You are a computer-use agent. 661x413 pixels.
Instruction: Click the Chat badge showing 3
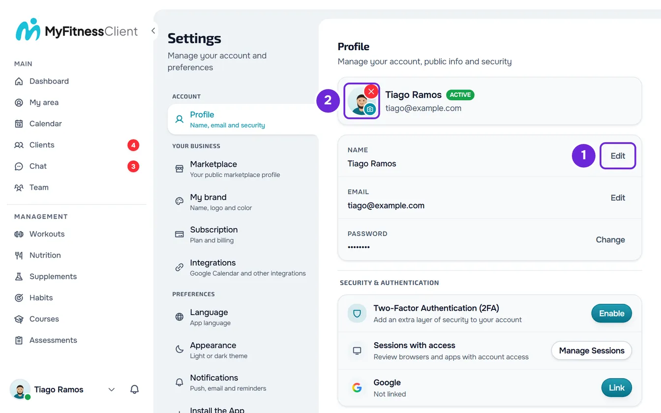point(133,166)
